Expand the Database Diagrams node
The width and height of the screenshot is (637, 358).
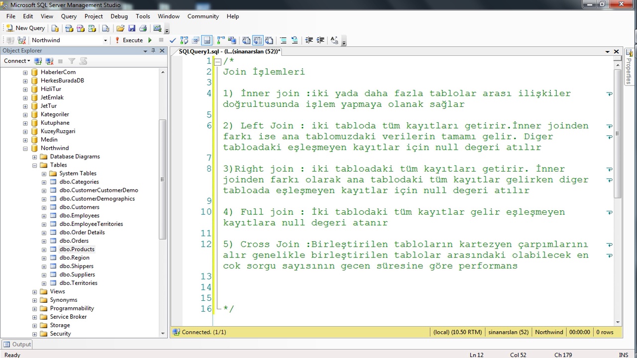35,157
